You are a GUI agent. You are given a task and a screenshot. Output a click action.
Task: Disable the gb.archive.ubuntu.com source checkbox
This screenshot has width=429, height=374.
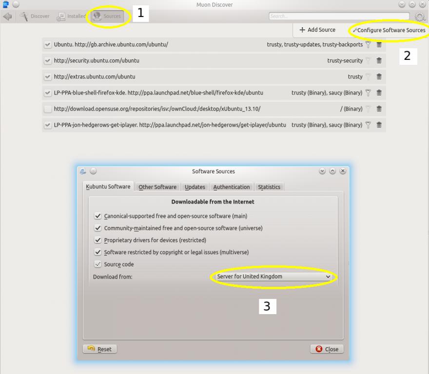tap(48, 45)
